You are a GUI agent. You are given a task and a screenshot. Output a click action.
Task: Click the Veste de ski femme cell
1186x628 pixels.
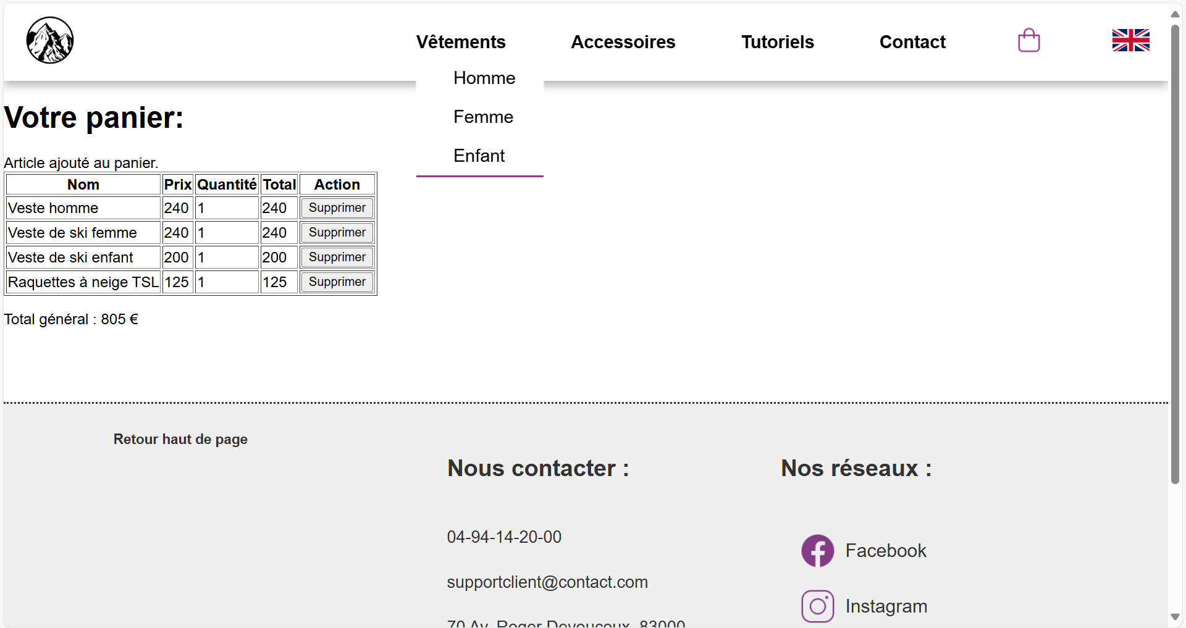coord(83,233)
